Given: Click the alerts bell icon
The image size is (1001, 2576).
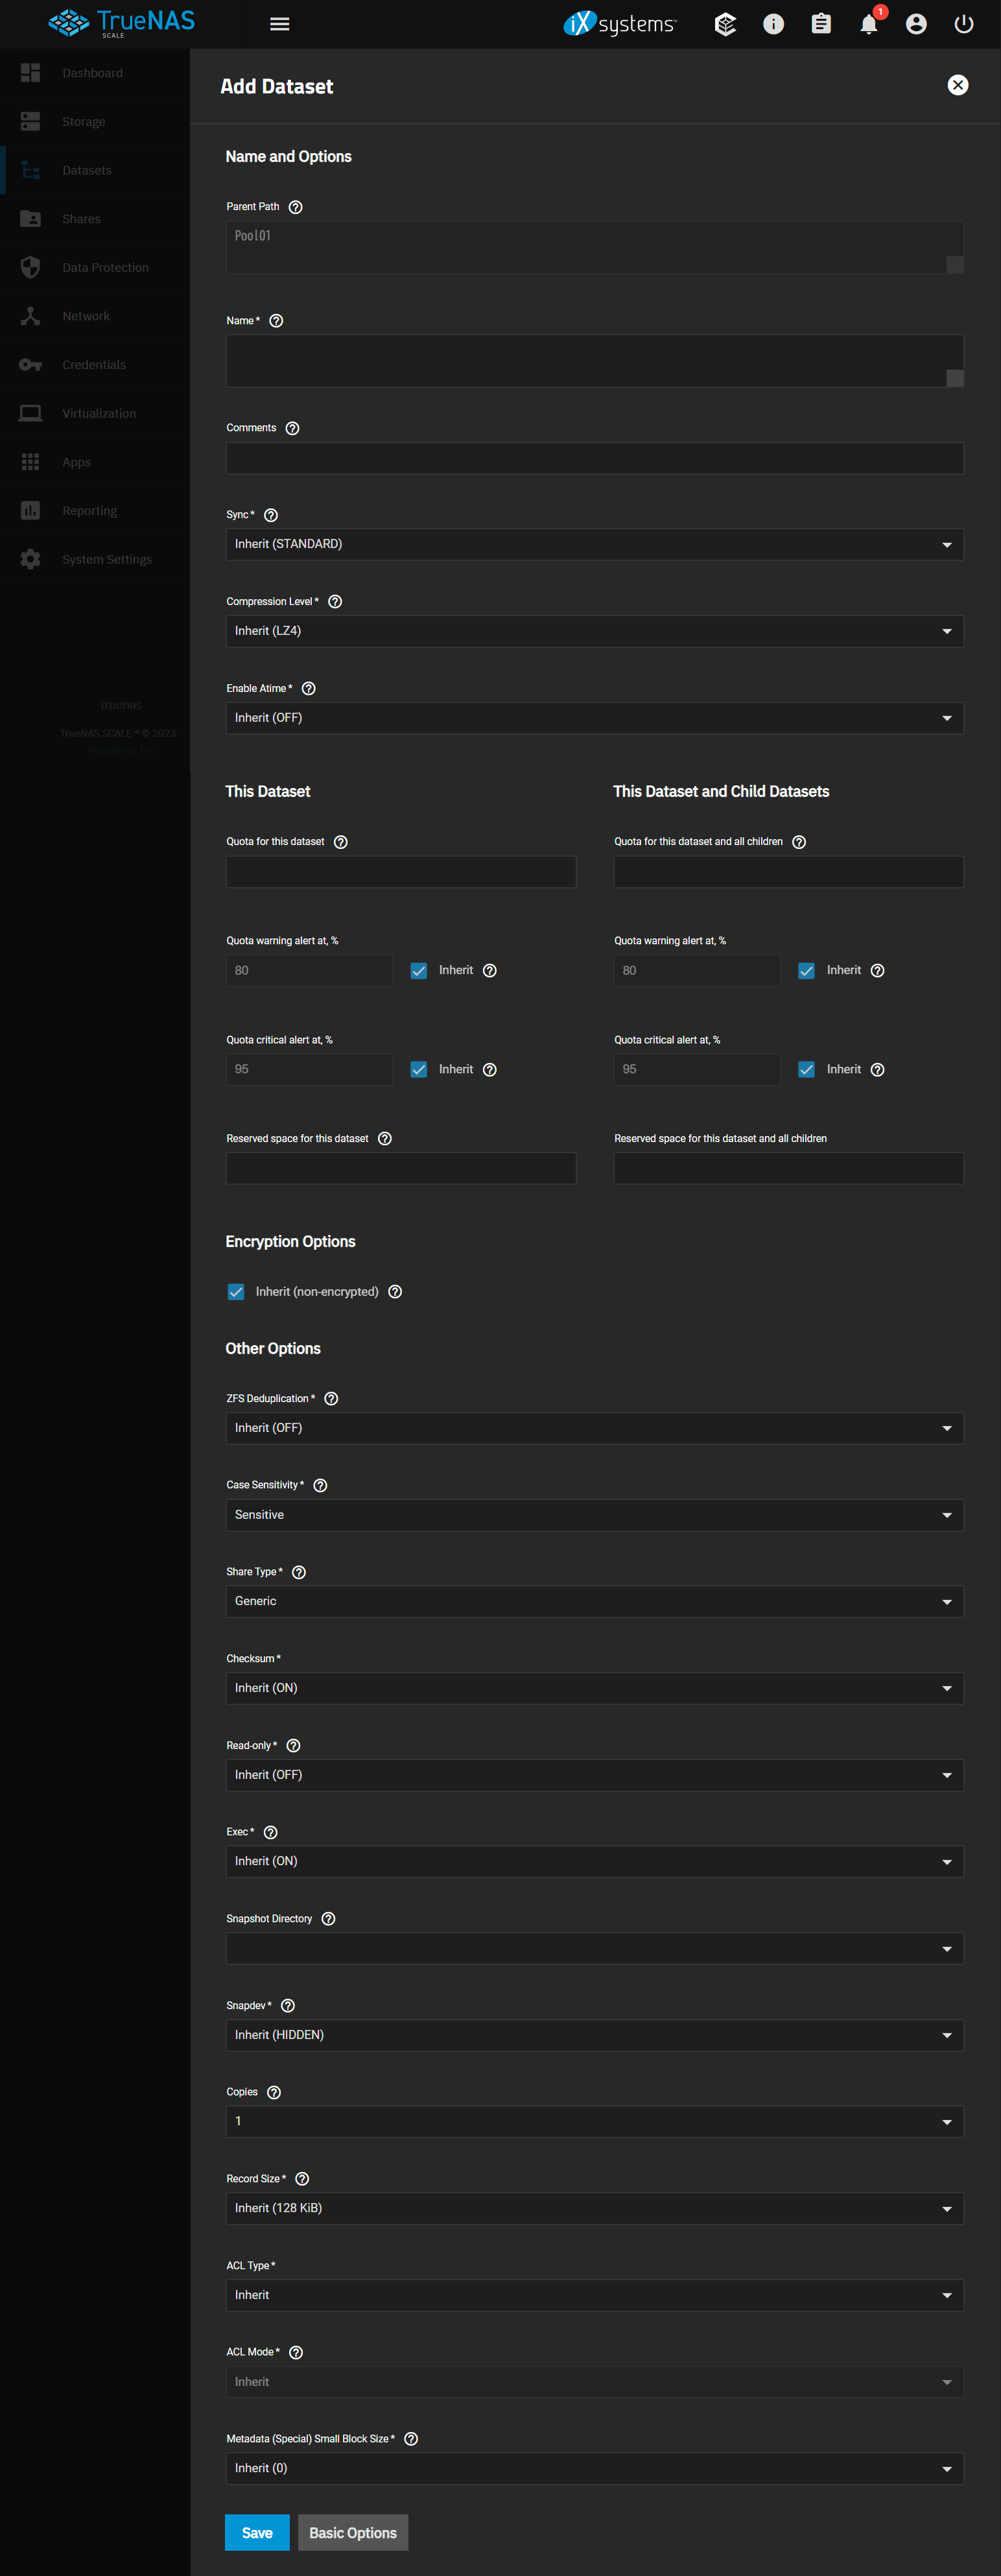Looking at the screenshot, I should click(868, 25).
